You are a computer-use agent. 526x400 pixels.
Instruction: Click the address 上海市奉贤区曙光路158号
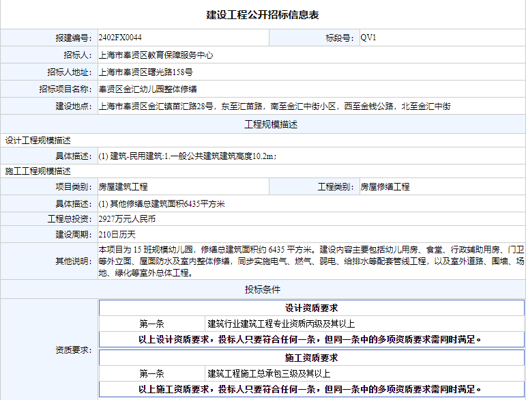146,72
